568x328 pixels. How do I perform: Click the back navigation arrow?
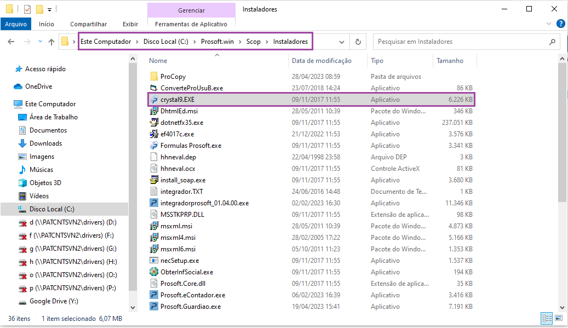[x=11, y=42]
